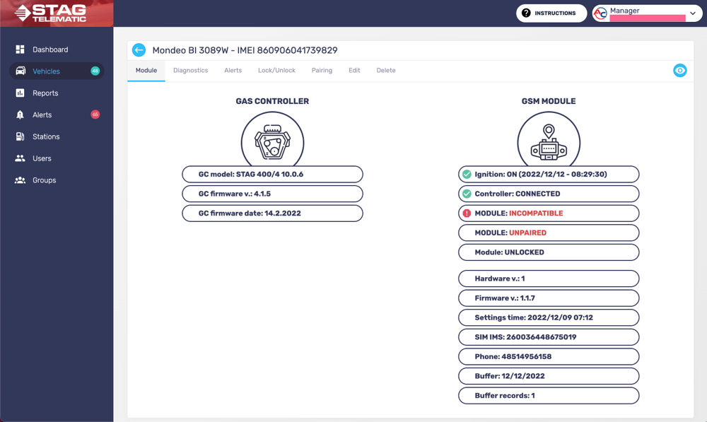Click GC model: STAG 400/4 10.0.6
Viewport: 707px width, 422px height.
[272, 174]
